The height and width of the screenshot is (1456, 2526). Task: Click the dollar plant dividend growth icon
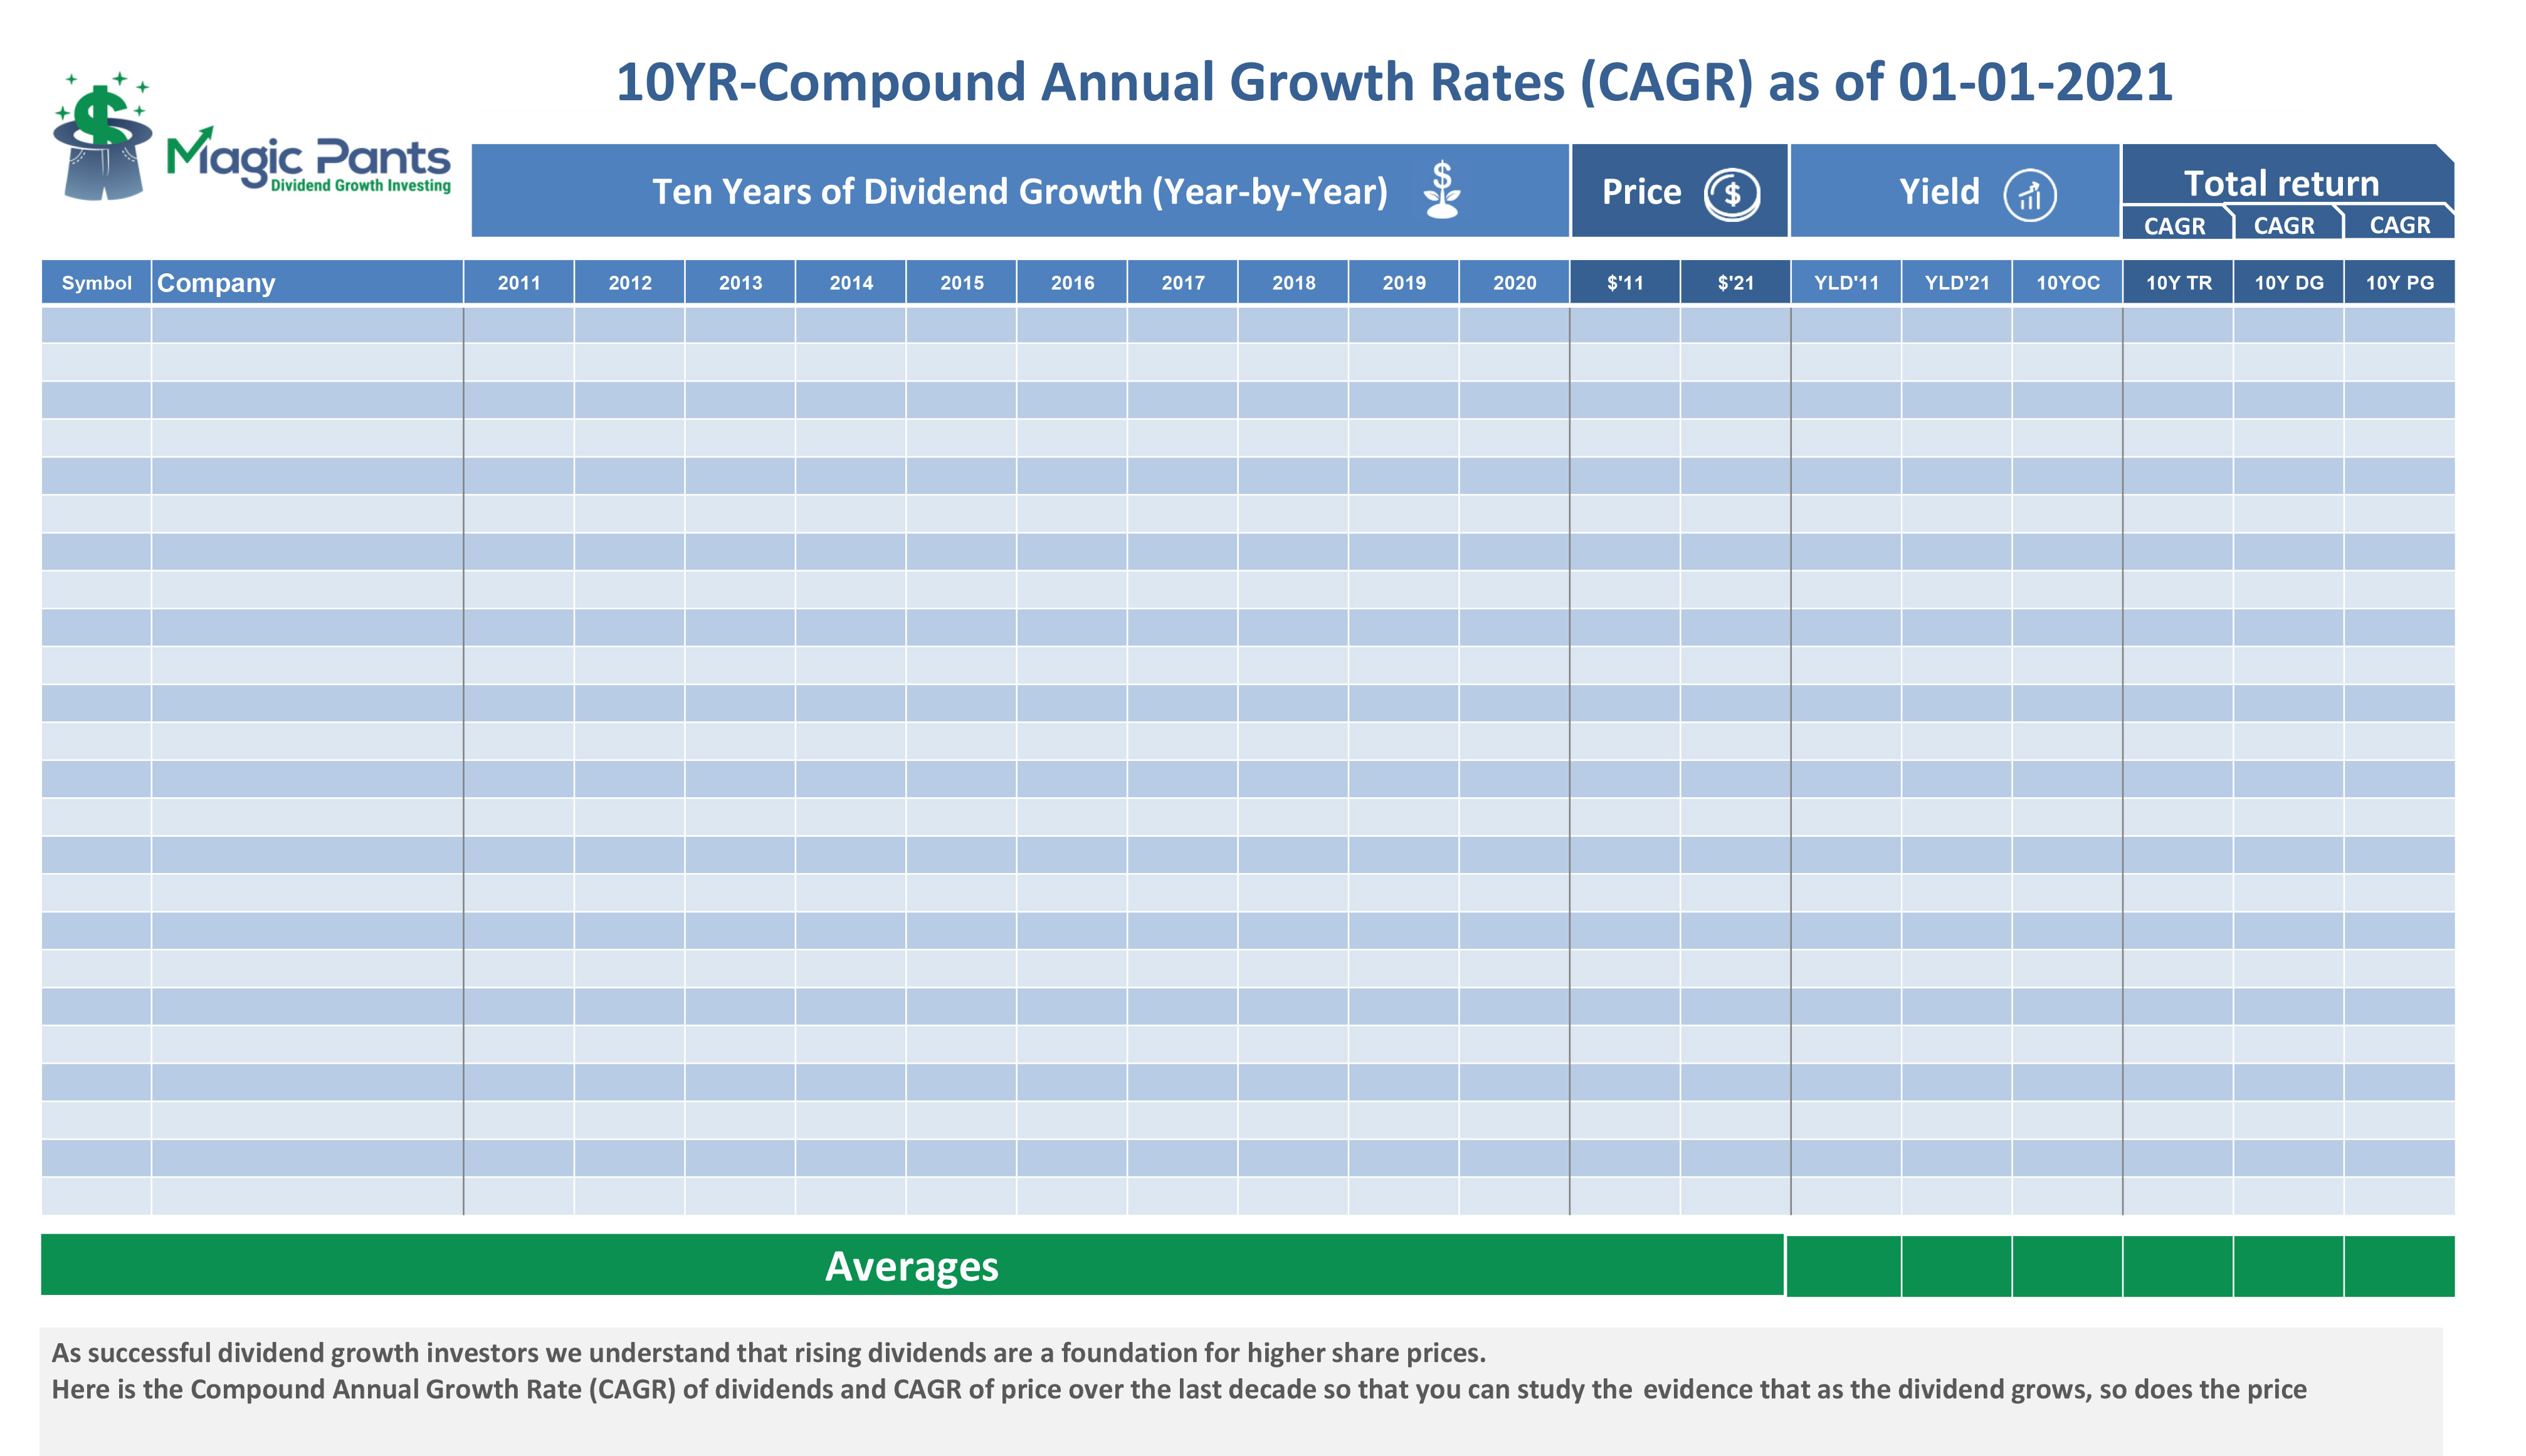pos(1441,190)
